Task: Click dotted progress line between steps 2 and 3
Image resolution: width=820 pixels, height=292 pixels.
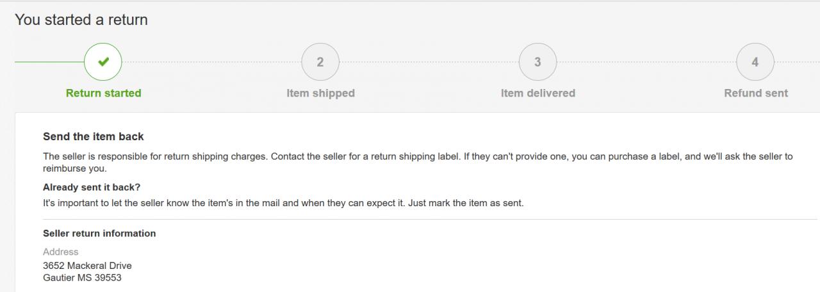Action: [x=429, y=62]
